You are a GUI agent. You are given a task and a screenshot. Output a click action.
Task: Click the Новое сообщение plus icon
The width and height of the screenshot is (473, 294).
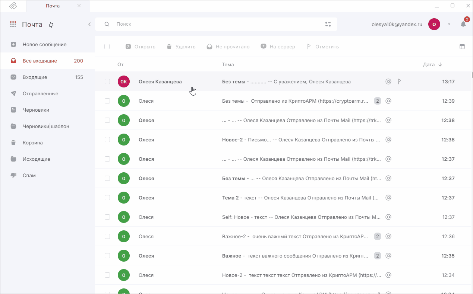(13, 44)
